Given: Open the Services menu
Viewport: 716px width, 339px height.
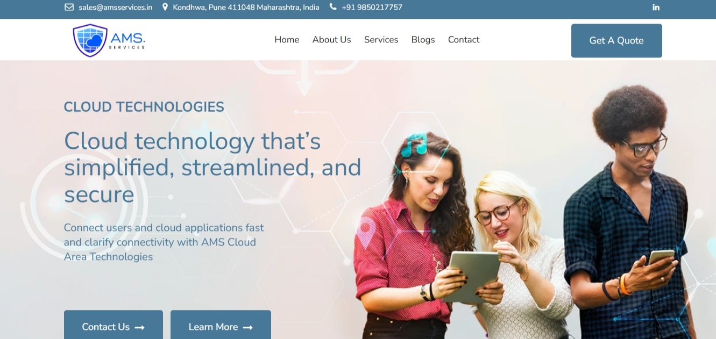Looking at the screenshot, I should pyautogui.click(x=381, y=40).
